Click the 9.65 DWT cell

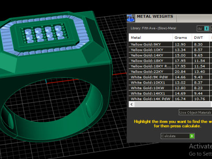pos(201,55)
